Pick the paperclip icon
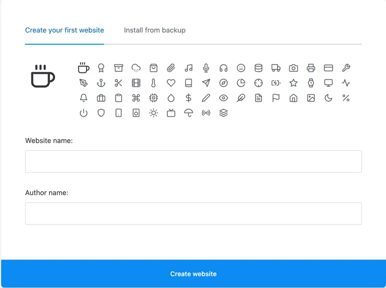Screen dimensions: 386x288 click(x=171, y=68)
